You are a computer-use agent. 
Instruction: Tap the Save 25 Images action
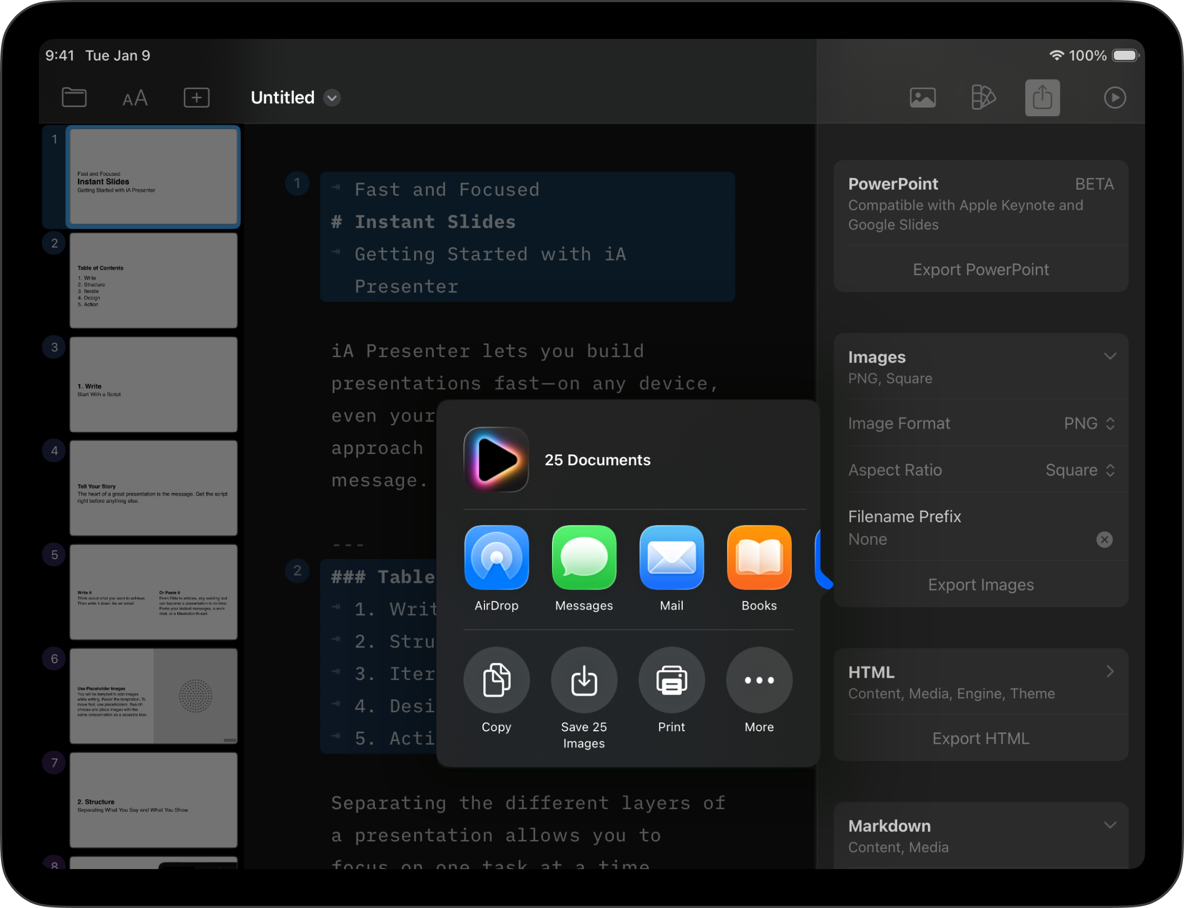(x=584, y=680)
